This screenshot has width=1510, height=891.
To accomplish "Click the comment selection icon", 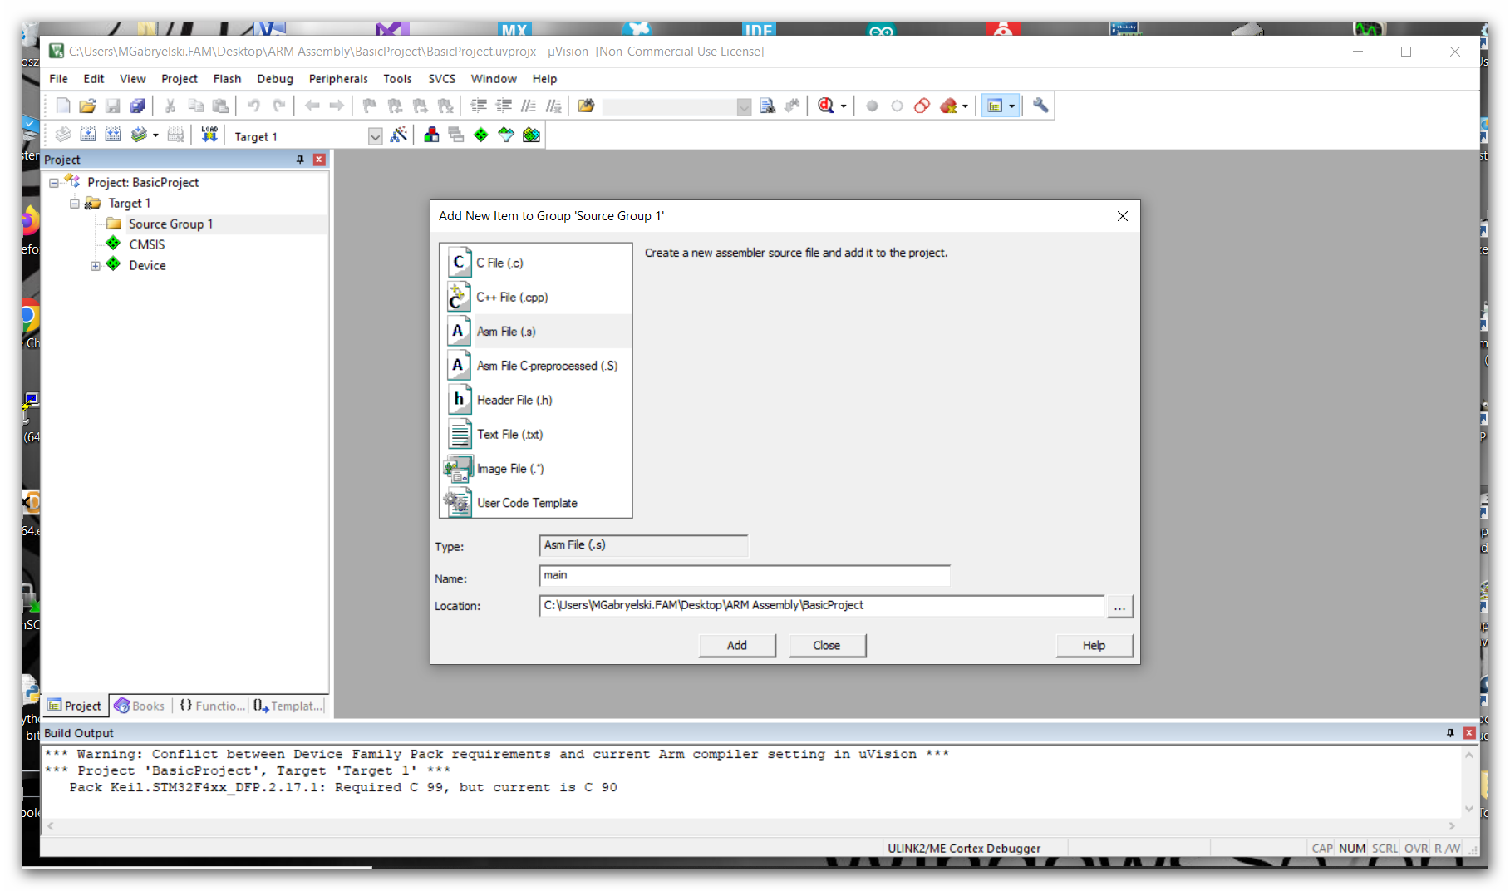I will [529, 106].
